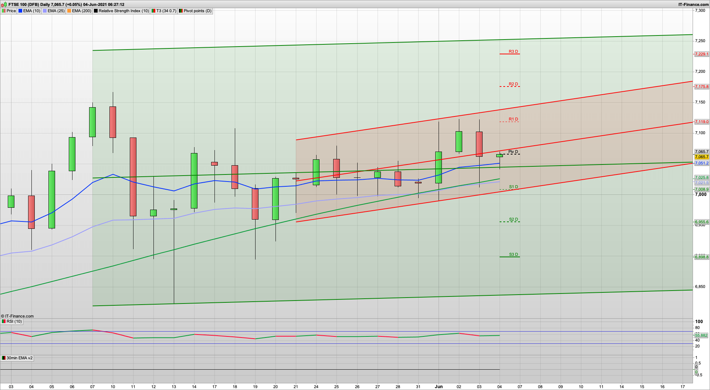710x390 pixels.
Task: Toggle the 30min EMA v2 indicator visibility
Action: tap(3, 358)
